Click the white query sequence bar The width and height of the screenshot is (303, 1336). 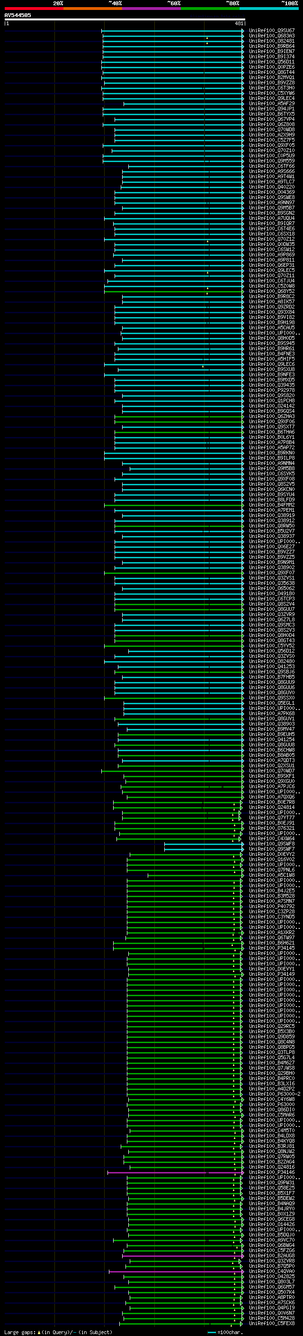125,19
